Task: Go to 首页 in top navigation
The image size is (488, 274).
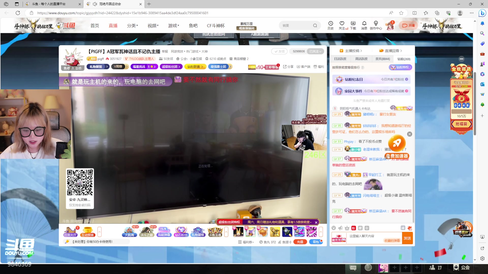Action: (95, 26)
